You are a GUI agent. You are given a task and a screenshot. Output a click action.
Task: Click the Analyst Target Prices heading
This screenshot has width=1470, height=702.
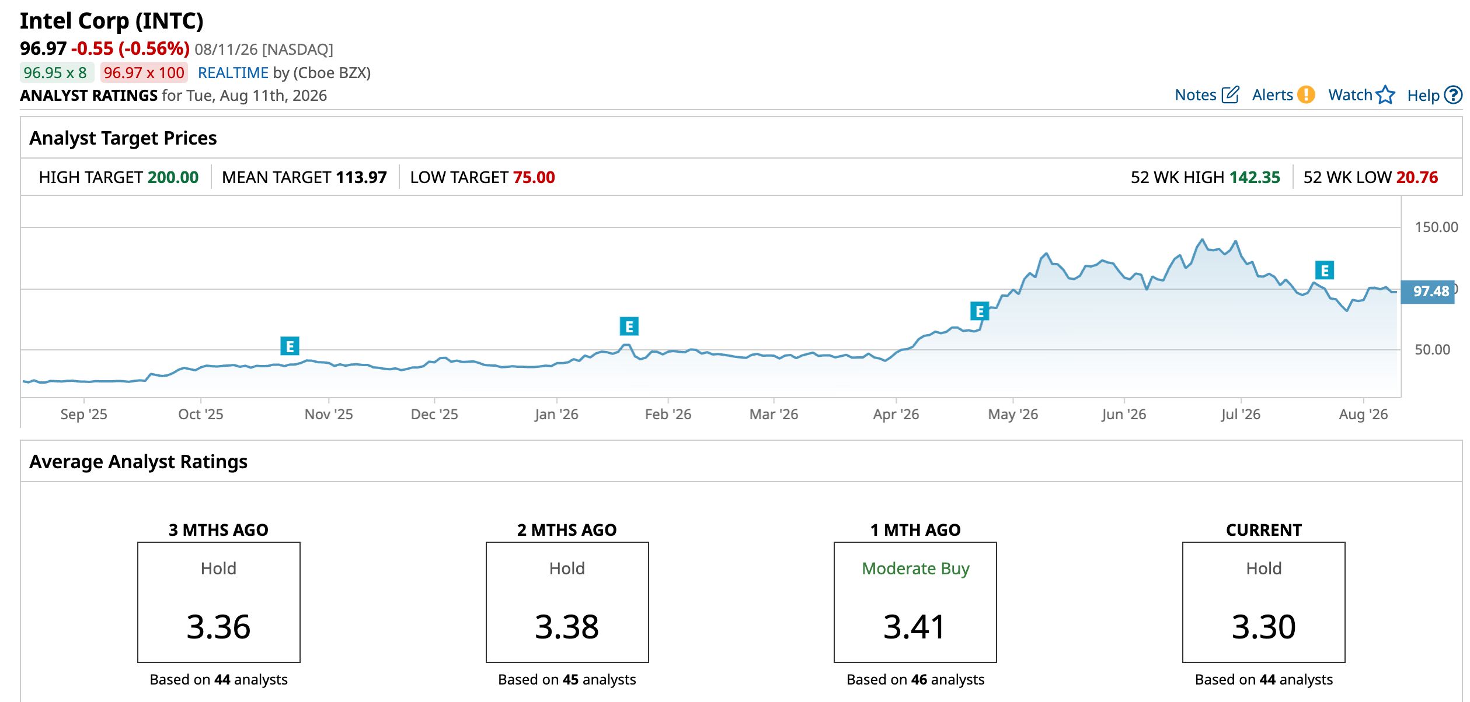coord(123,138)
